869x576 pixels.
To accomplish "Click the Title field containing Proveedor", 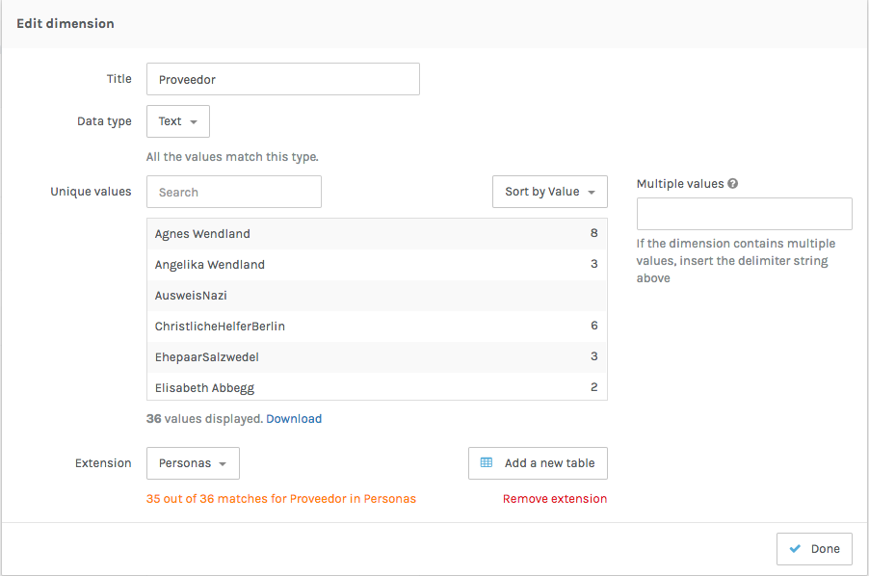I will (x=282, y=80).
